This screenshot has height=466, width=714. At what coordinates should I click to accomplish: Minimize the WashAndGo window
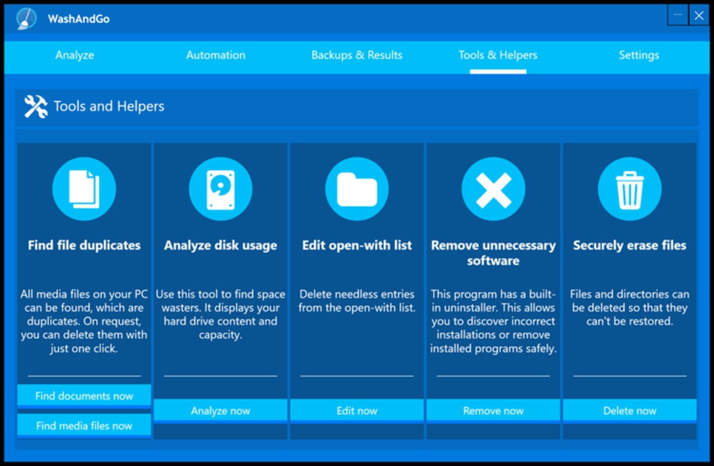678,16
